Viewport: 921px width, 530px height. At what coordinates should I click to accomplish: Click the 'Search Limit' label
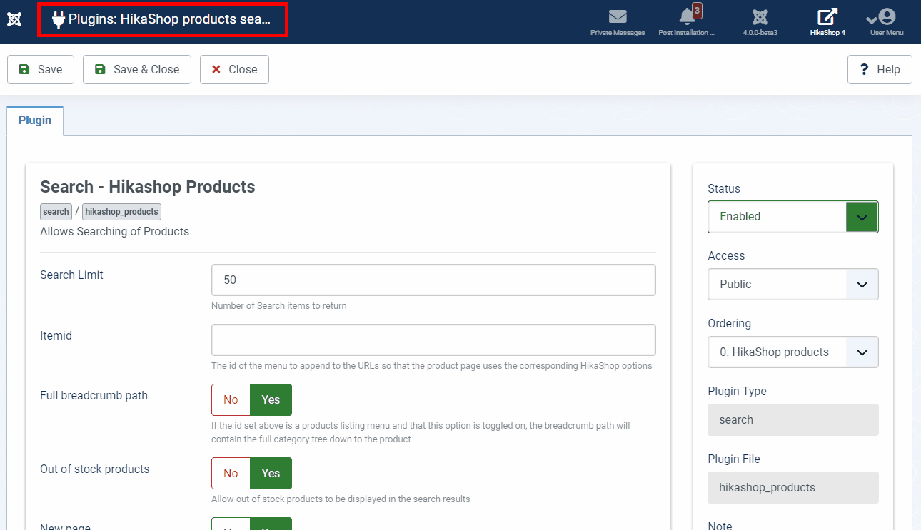tap(71, 275)
